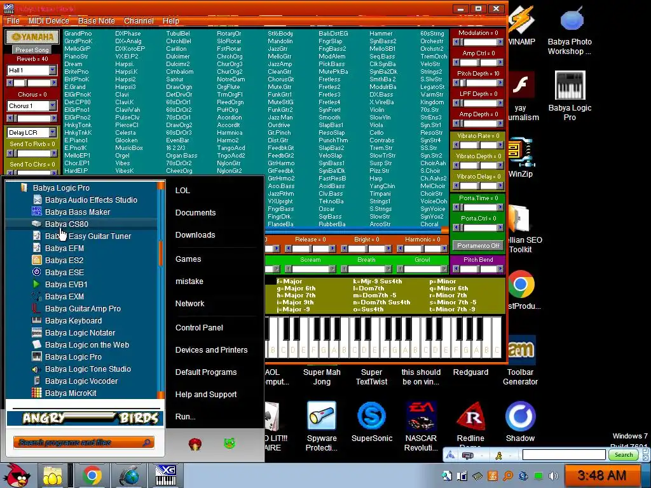Click the Yamaha logo button

tap(32, 37)
